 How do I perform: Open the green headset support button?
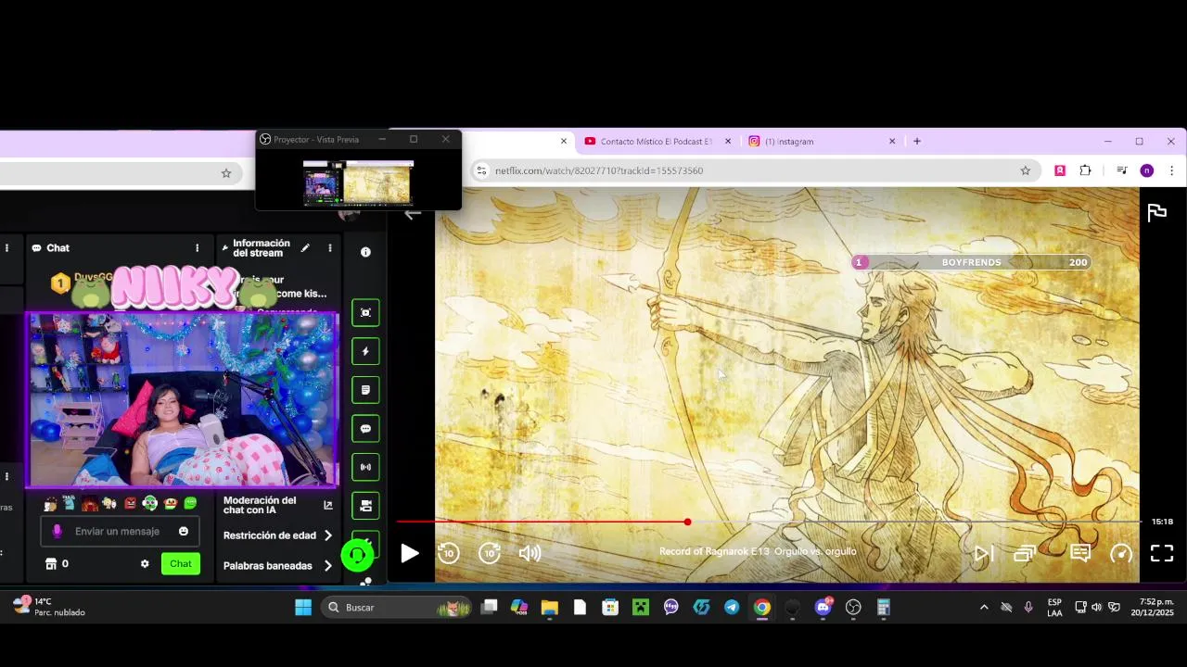point(357,555)
